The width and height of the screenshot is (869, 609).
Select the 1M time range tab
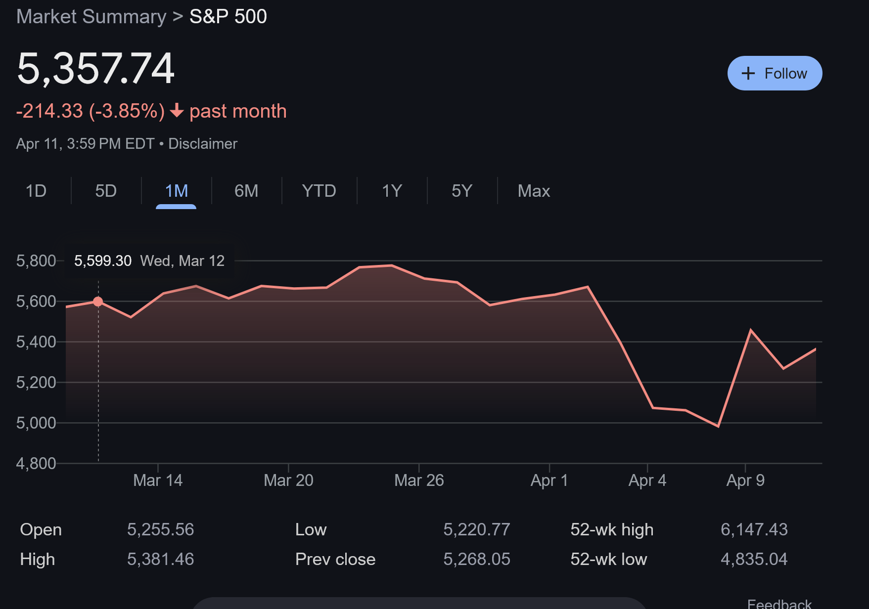(x=176, y=191)
